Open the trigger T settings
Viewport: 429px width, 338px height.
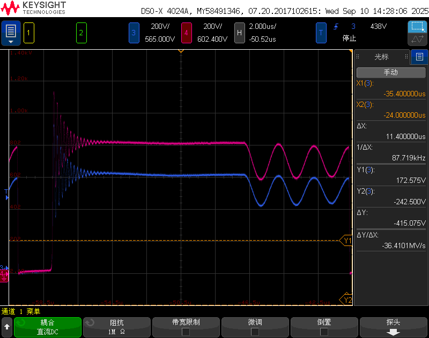click(x=321, y=33)
